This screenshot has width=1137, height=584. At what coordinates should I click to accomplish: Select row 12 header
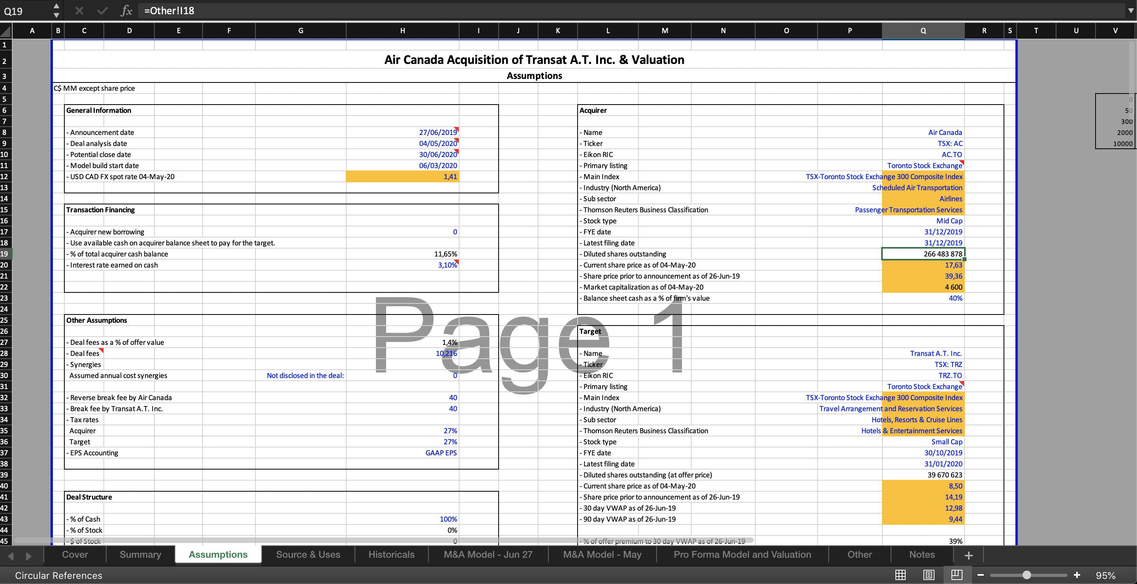(x=5, y=176)
